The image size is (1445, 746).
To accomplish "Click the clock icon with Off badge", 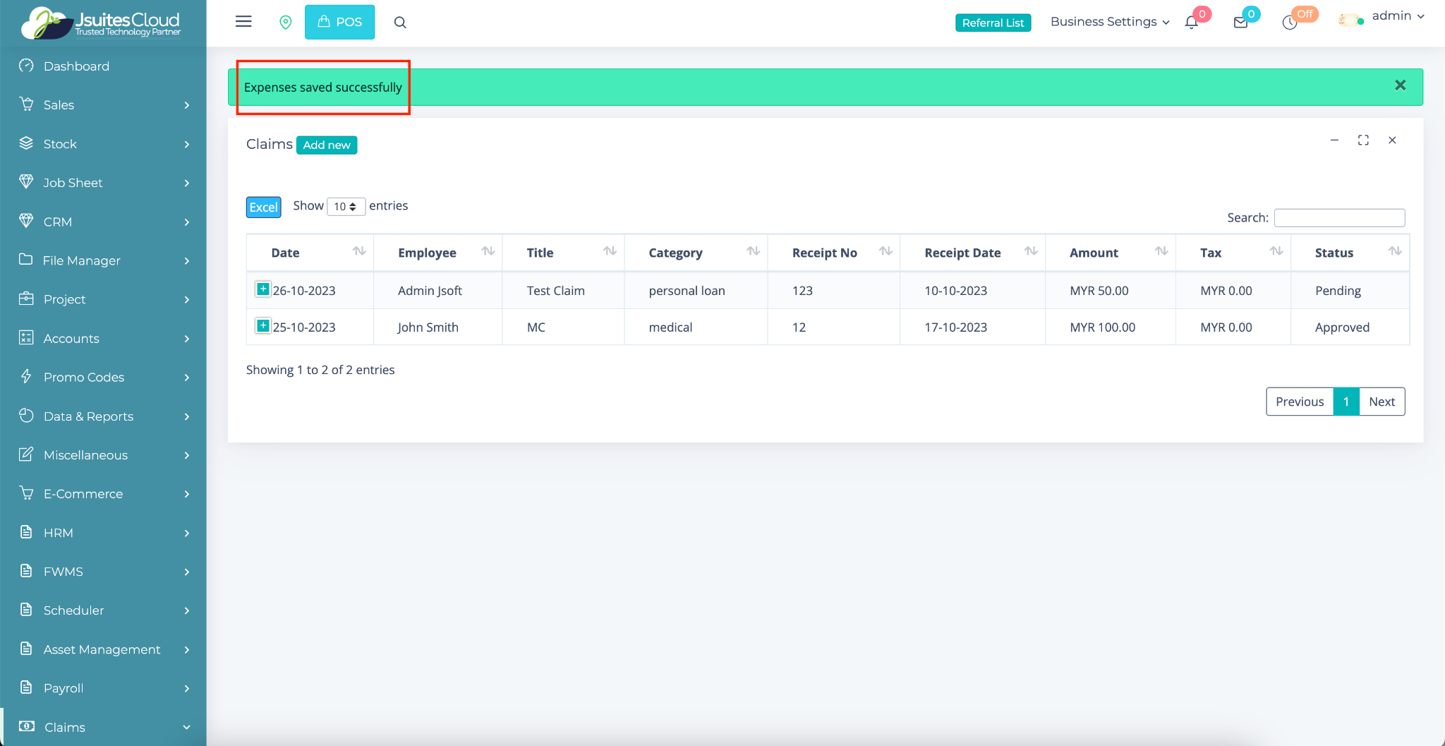I will click(x=1290, y=23).
